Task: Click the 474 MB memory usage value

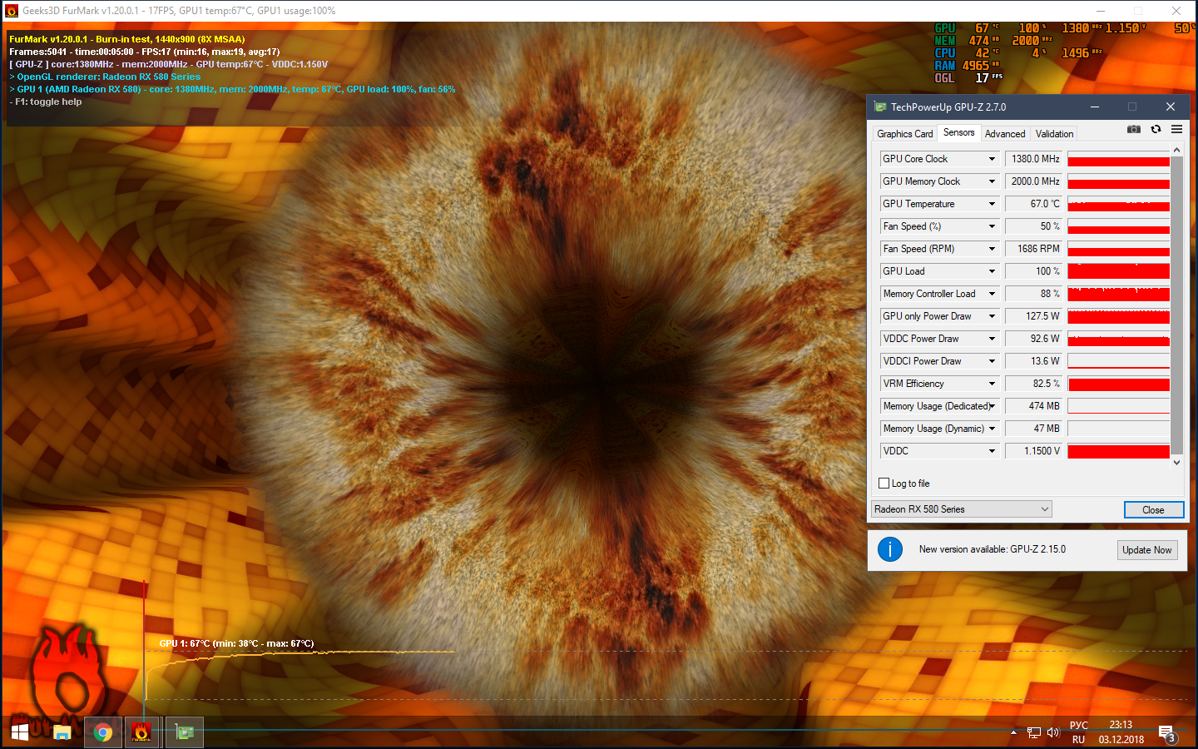Action: 1034,406
